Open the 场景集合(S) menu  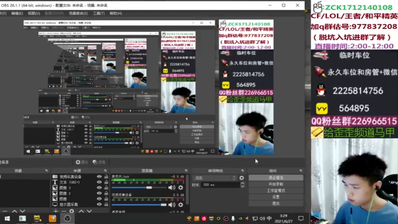[78, 13]
